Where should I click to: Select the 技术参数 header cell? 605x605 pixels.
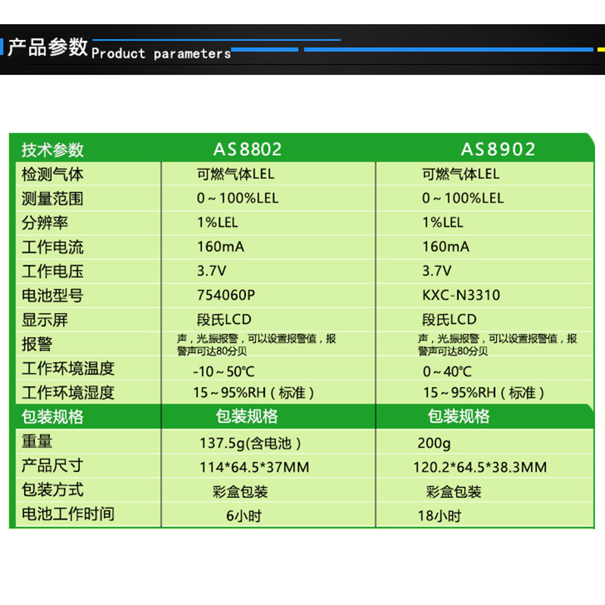click(52, 150)
